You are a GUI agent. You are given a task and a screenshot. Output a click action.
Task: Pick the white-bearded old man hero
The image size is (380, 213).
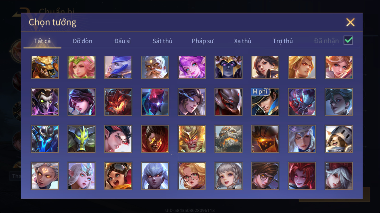pos(155,67)
